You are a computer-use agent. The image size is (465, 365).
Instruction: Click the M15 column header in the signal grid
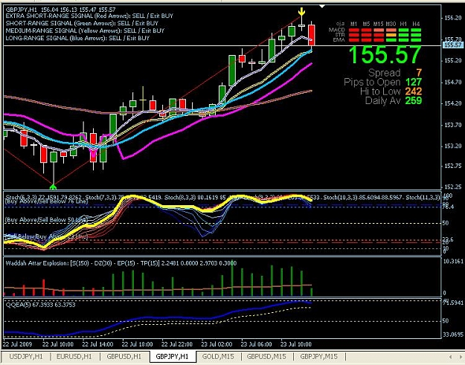pyautogui.click(x=379, y=24)
